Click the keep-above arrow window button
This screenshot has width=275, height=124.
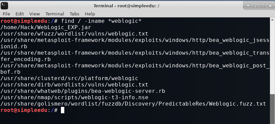[x=248, y=6]
